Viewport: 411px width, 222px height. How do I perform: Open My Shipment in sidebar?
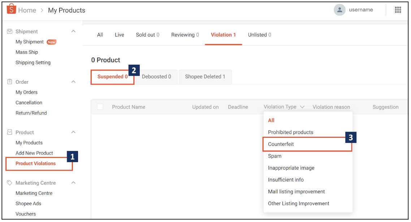click(30, 42)
